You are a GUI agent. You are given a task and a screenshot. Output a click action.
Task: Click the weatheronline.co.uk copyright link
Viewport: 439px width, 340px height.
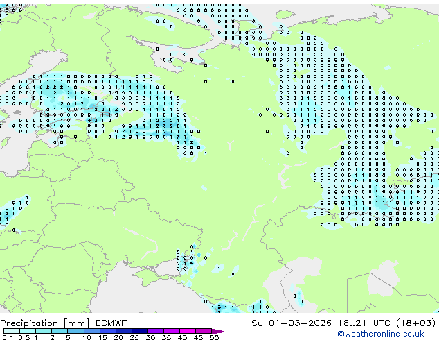(x=381, y=334)
